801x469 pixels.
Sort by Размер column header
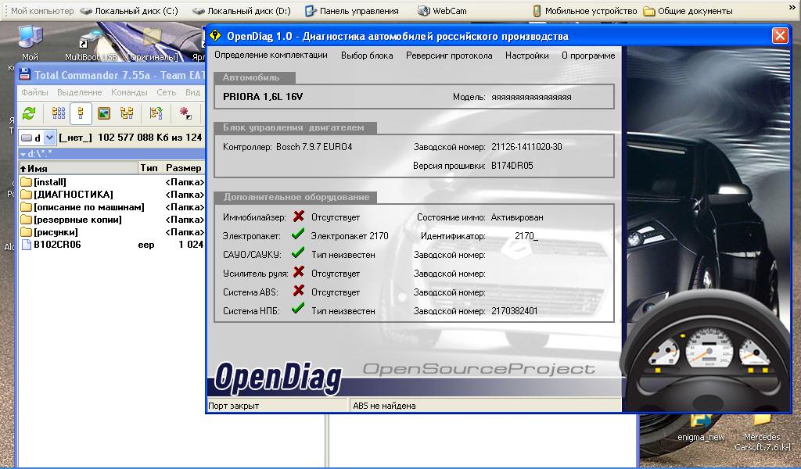pos(183,168)
